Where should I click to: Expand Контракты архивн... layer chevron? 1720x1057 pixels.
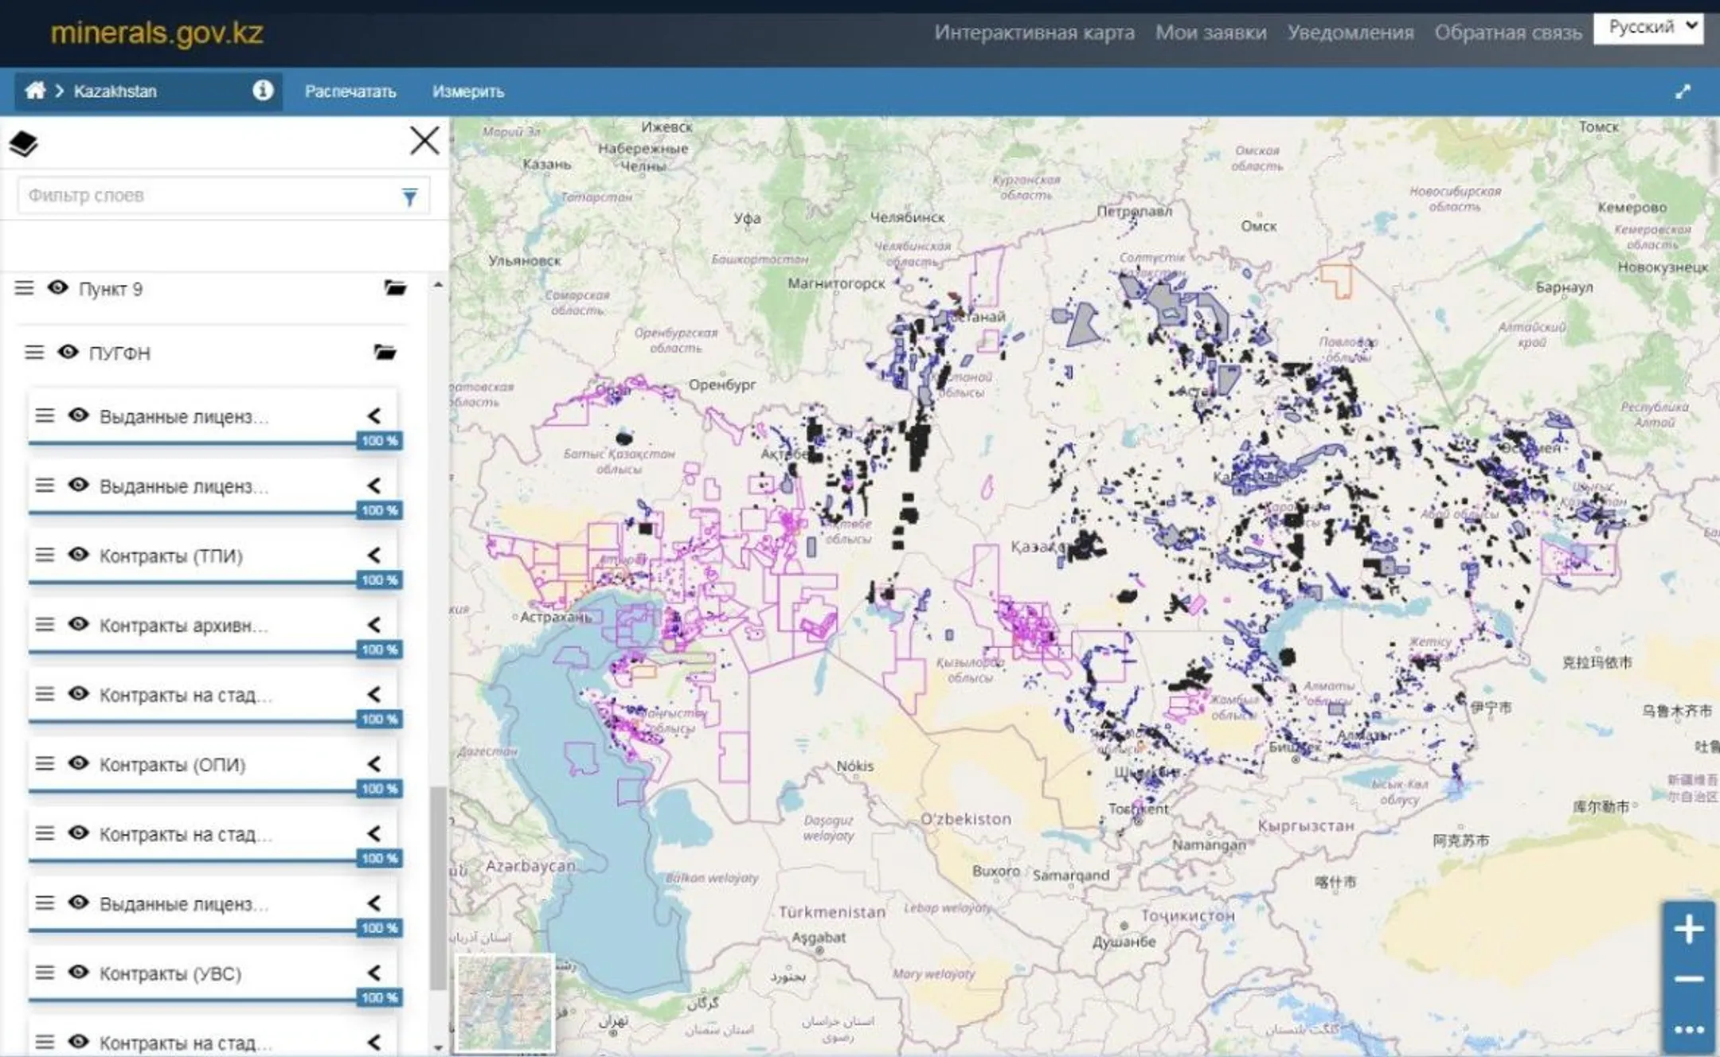click(374, 625)
